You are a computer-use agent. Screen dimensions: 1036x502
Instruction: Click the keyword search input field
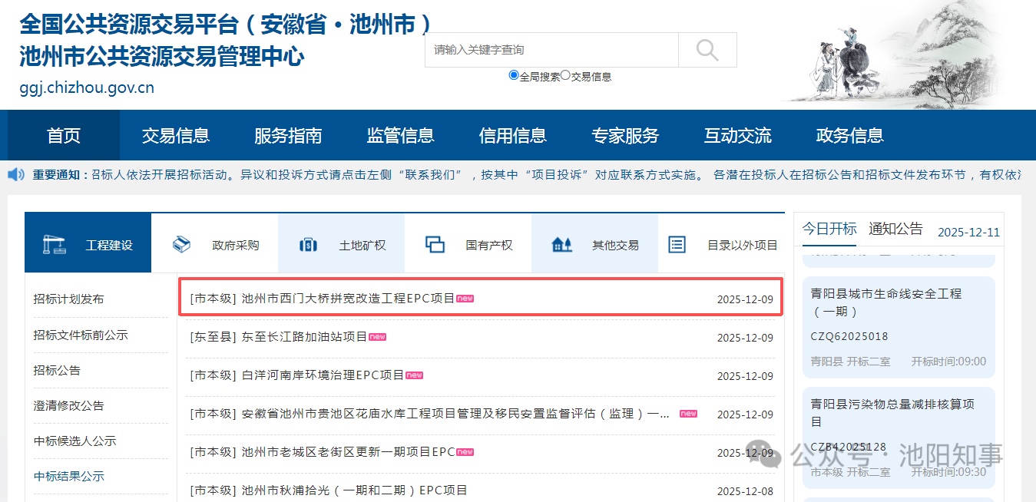tap(551, 50)
